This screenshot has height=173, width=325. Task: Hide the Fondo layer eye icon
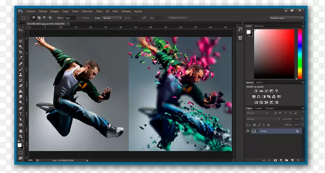(x=248, y=131)
